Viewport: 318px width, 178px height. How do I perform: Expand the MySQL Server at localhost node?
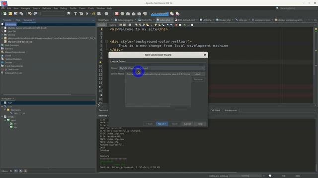(2, 28)
